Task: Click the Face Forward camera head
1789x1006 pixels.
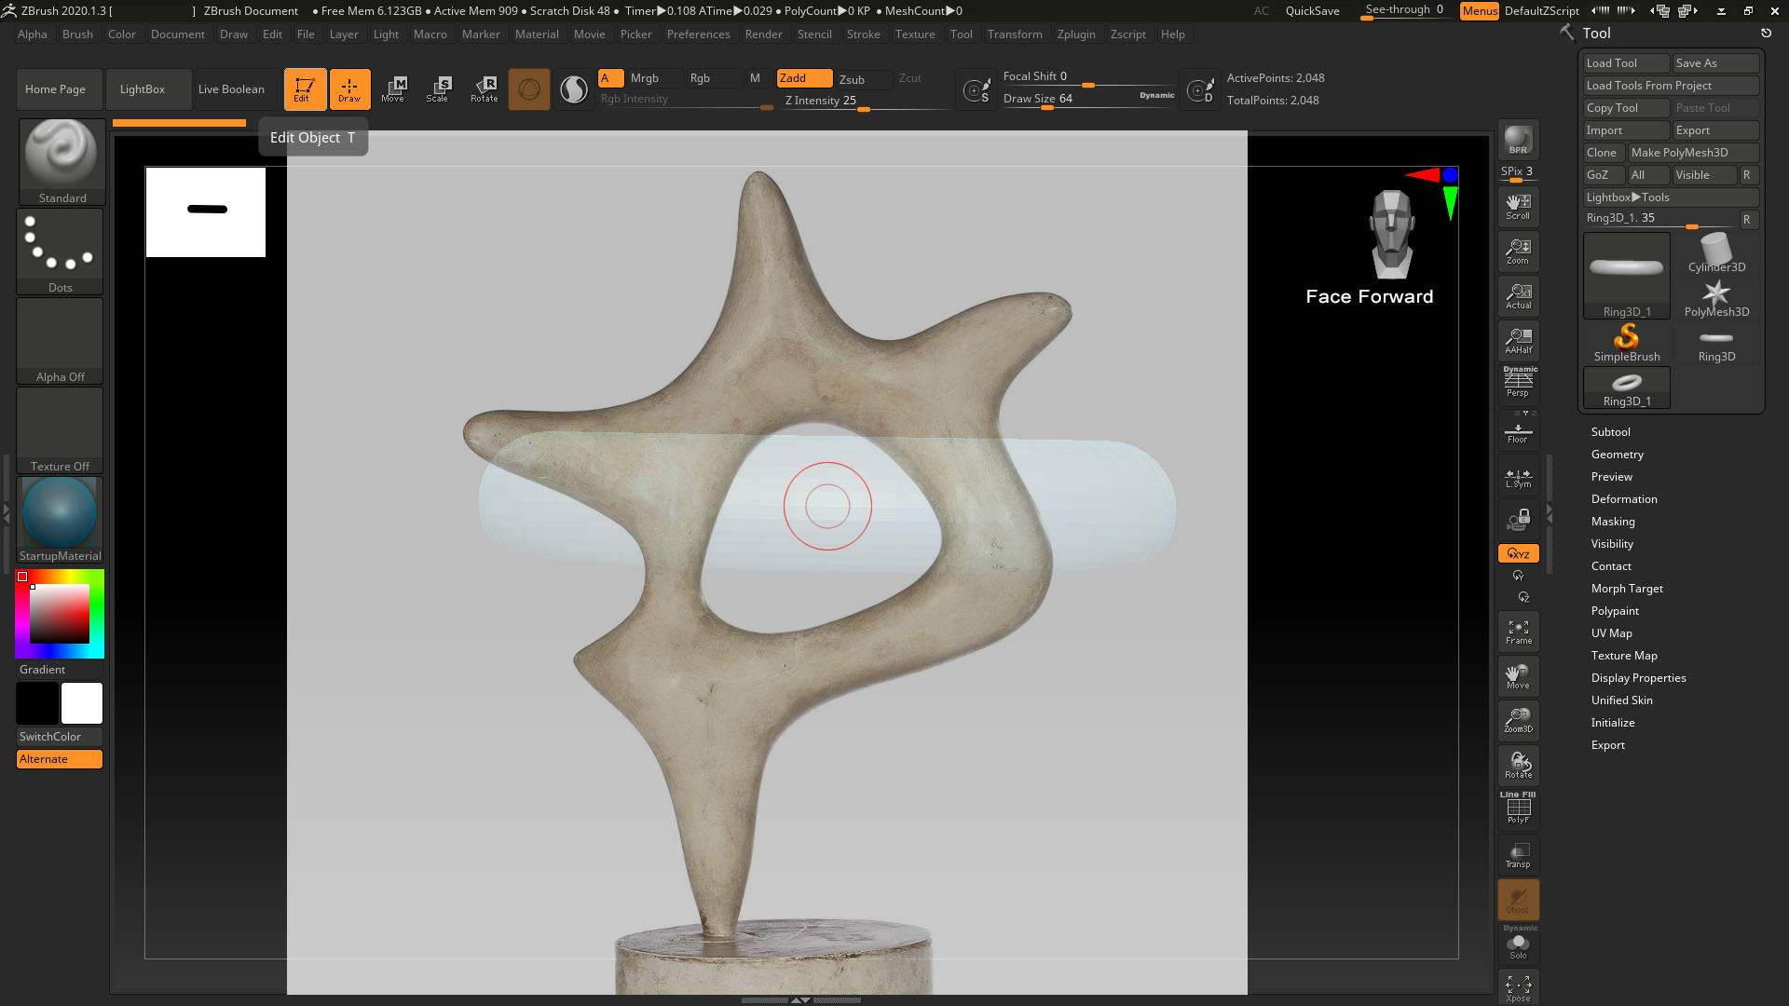Action: point(1391,235)
